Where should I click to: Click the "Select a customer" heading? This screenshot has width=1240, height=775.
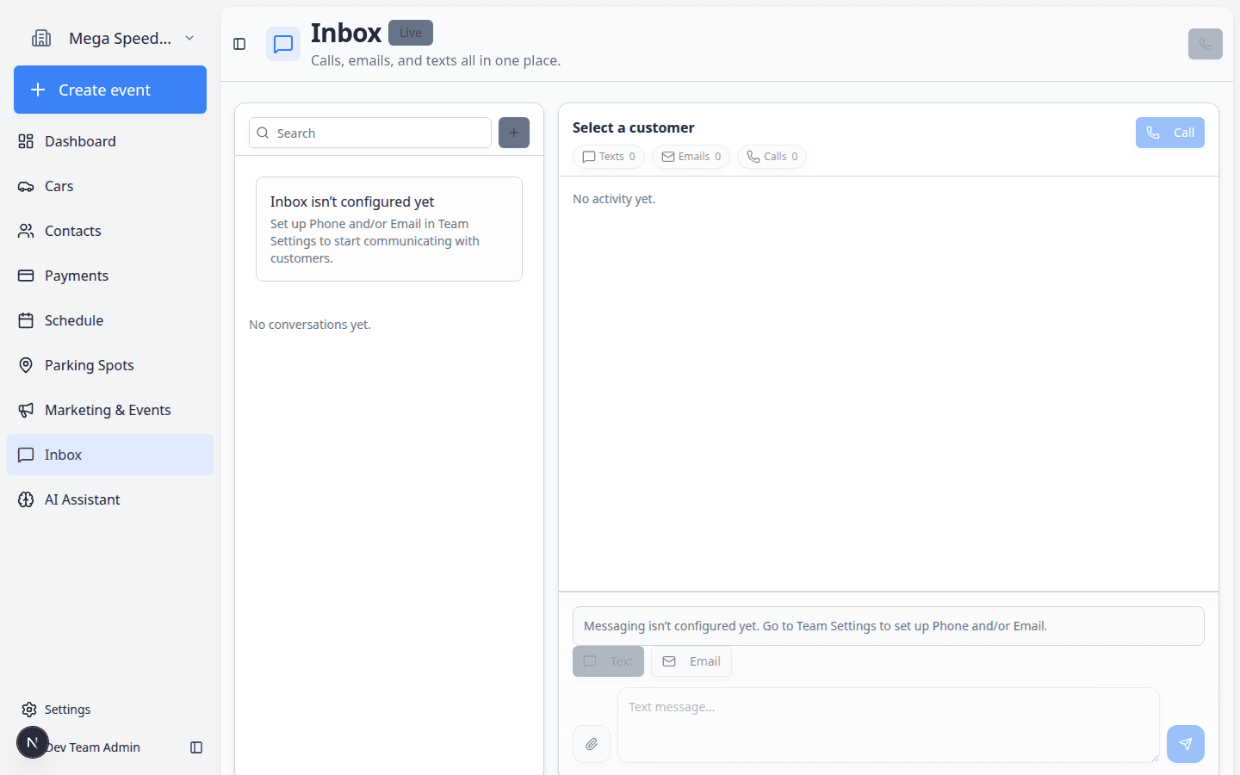634,127
